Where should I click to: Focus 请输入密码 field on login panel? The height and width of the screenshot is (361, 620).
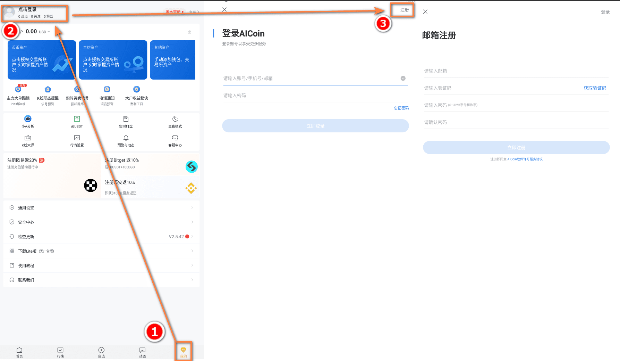pos(315,95)
